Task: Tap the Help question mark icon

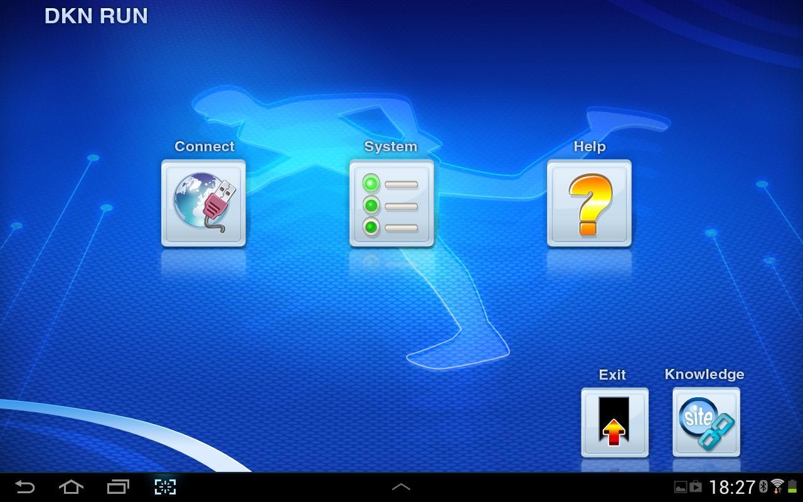Action: [x=589, y=203]
